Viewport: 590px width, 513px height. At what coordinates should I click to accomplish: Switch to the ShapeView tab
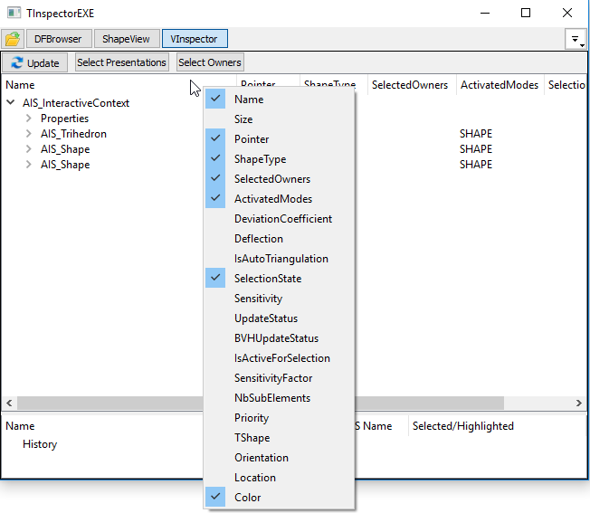point(126,39)
